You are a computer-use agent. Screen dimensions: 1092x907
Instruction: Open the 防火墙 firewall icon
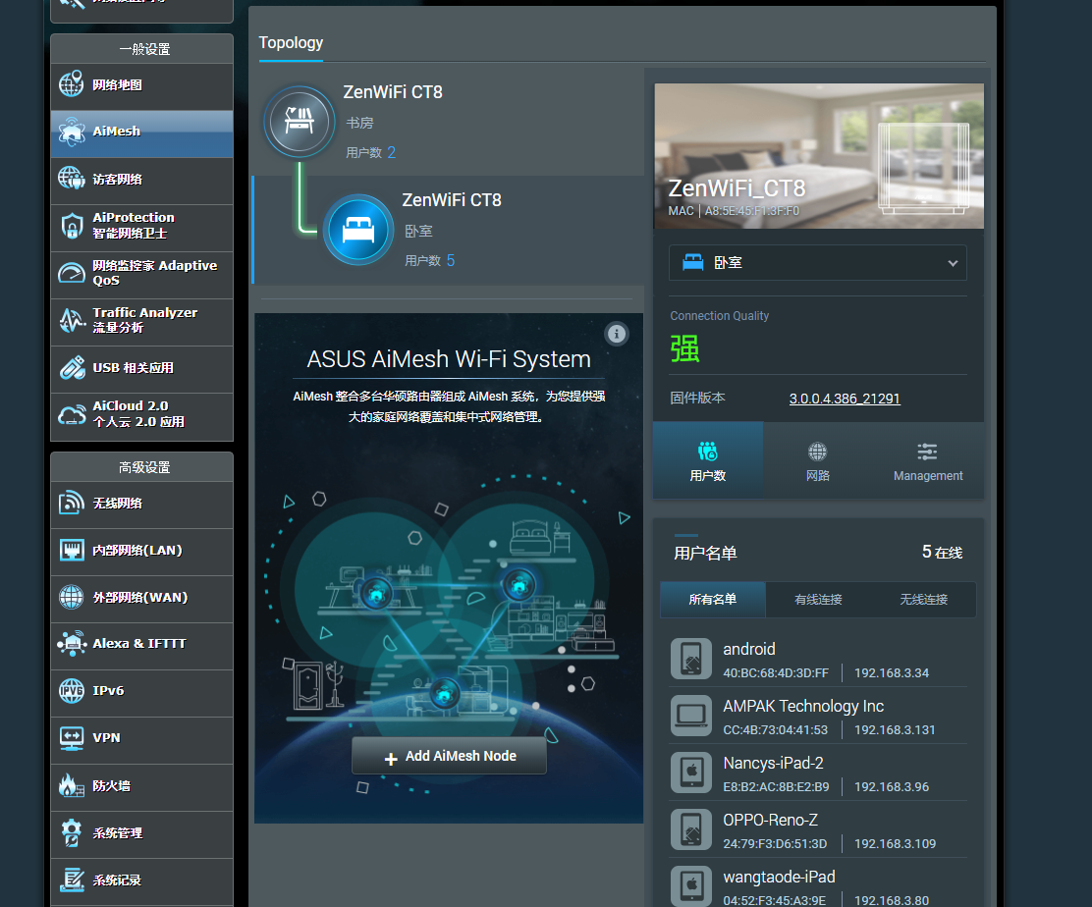click(71, 785)
